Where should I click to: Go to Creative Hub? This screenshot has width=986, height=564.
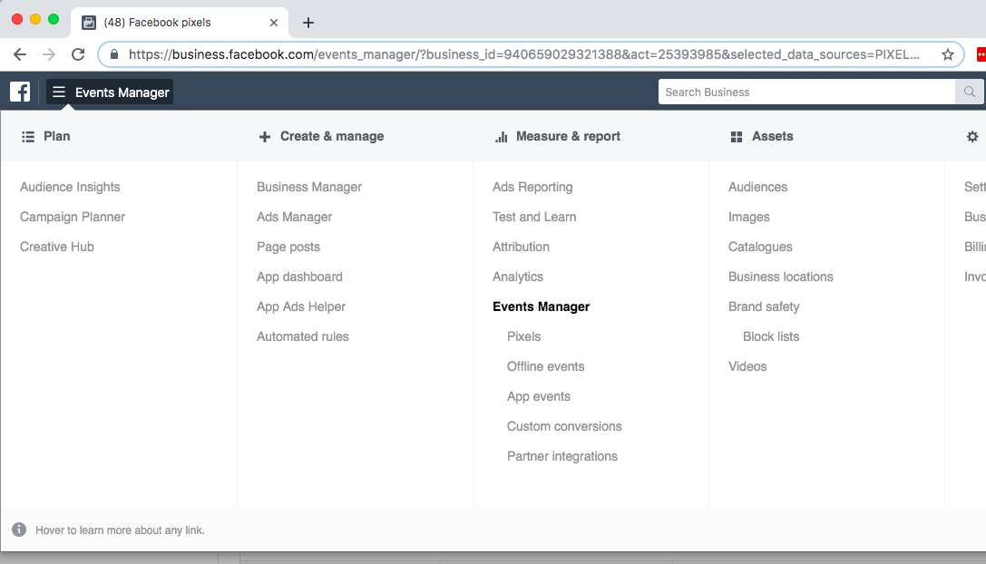pyautogui.click(x=56, y=247)
